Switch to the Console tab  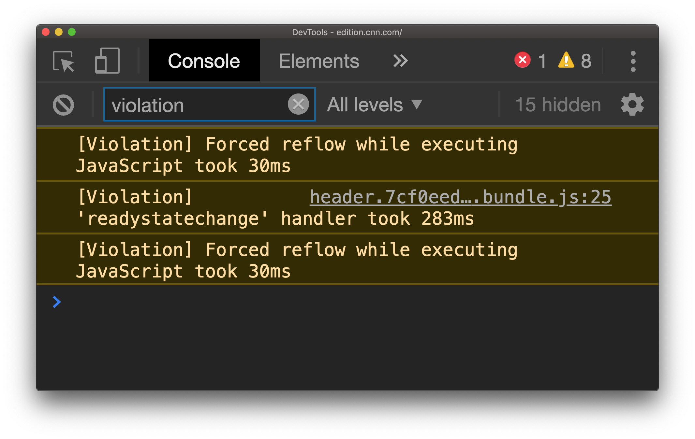(x=204, y=61)
